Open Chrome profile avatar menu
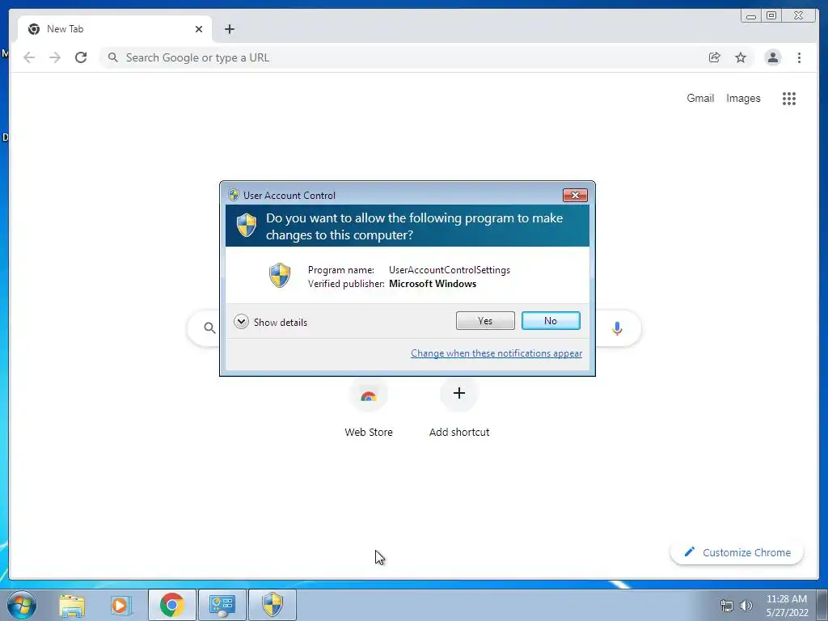The width and height of the screenshot is (828, 621). pyautogui.click(x=772, y=57)
